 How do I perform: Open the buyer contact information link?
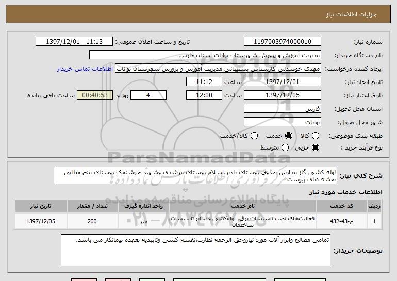click(x=85, y=69)
